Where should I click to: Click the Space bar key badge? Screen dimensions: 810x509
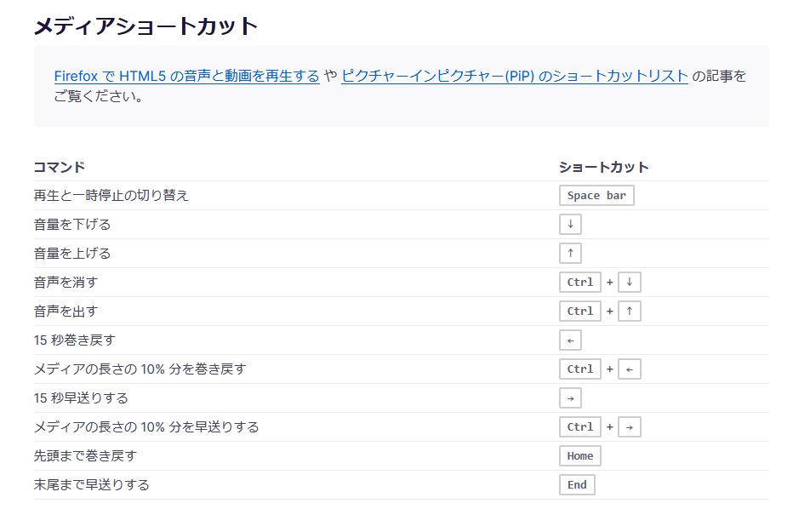tap(596, 196)
